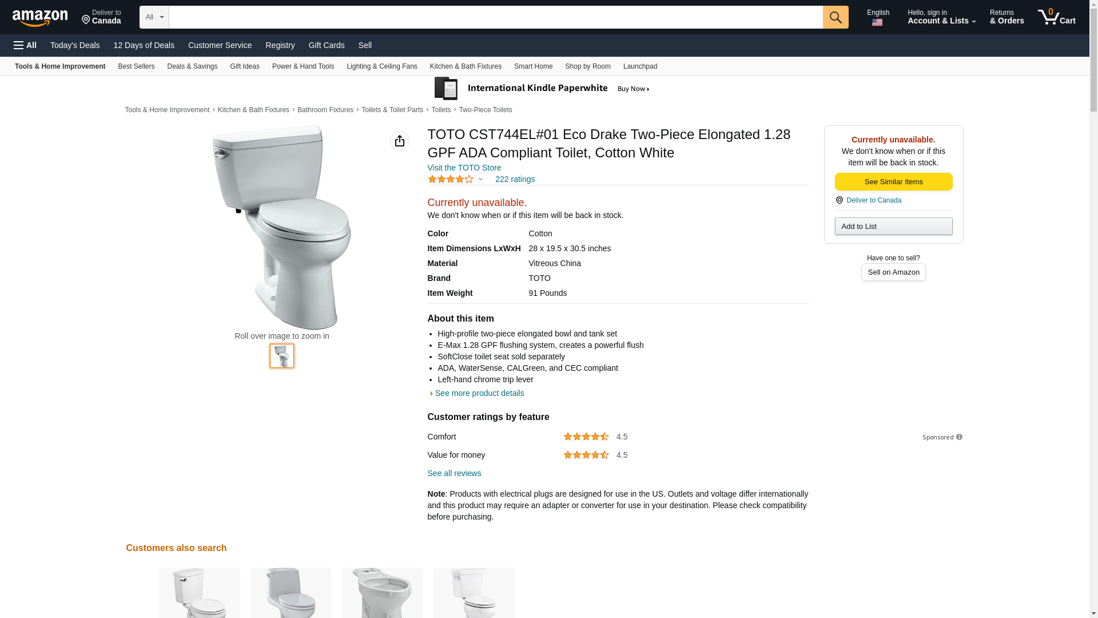Select Kitchen & Bath Fixtures subnav item
Viewport: 1098px width, 618px height.
click(x=465, y=66)
